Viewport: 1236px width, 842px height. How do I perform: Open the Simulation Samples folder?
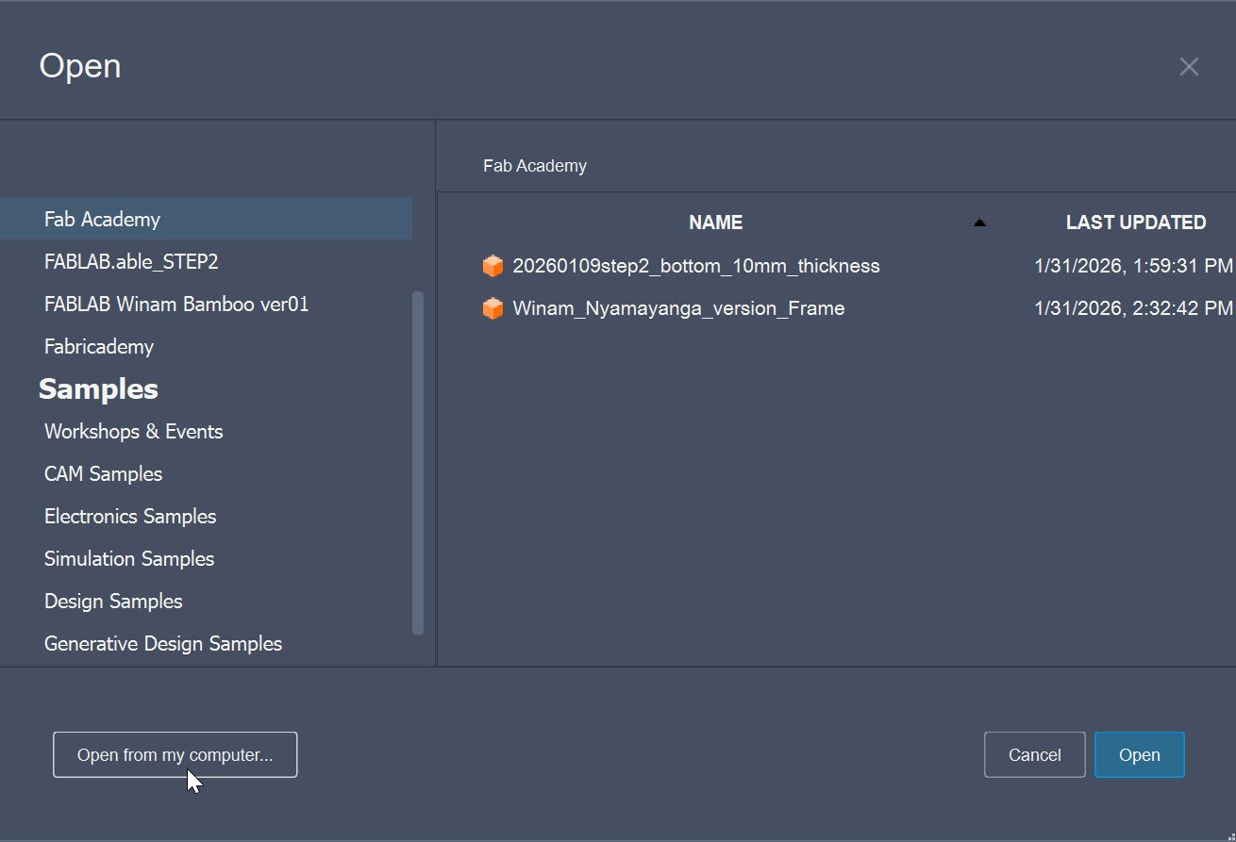128,558
